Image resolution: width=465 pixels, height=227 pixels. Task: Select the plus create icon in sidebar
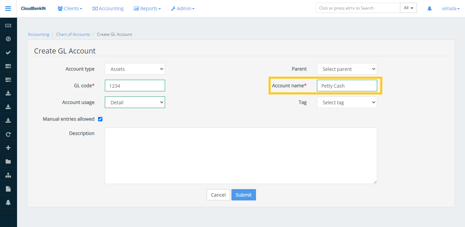click(9, 147)
